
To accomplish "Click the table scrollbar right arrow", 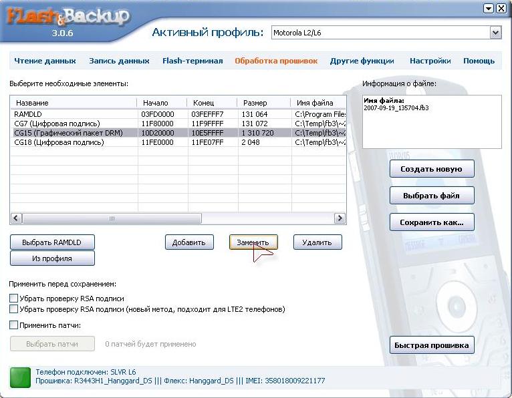I will click(x=340, y=218).
